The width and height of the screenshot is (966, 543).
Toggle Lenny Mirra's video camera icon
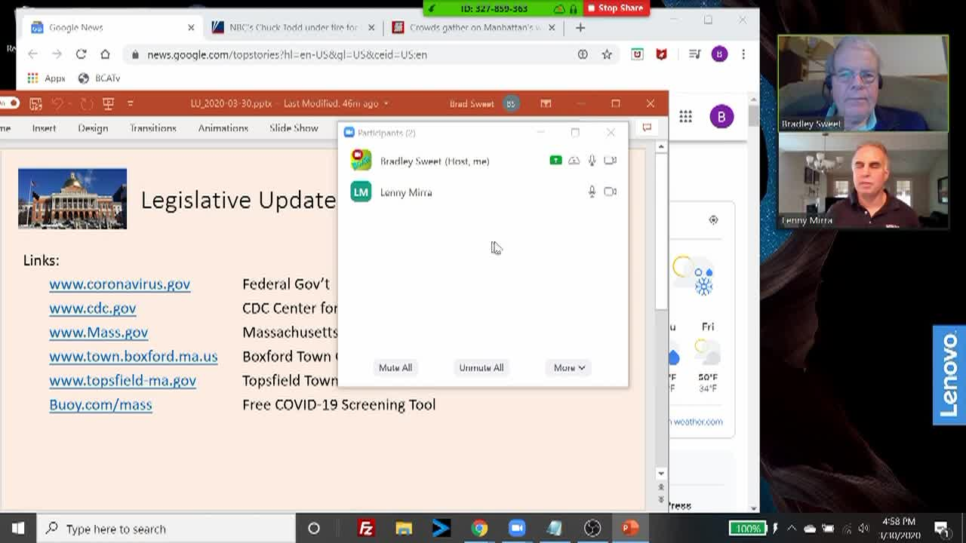click(x=610, y=192)
